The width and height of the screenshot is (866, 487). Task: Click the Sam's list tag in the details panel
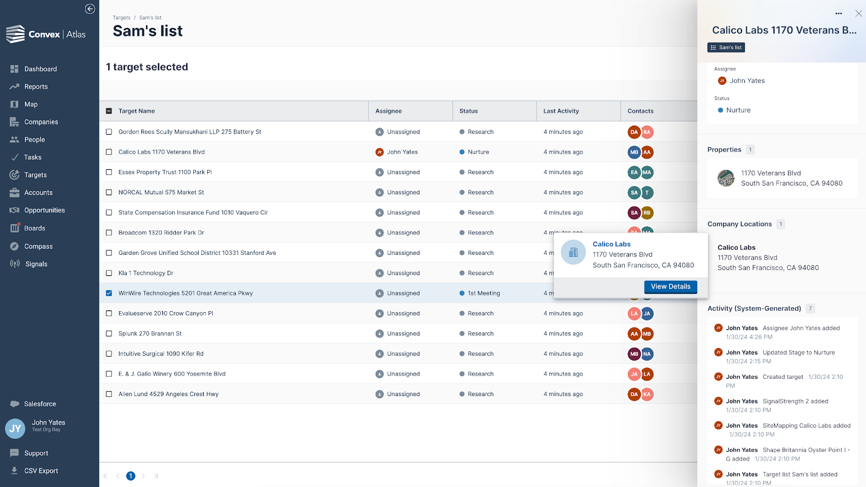pos(726,48)
